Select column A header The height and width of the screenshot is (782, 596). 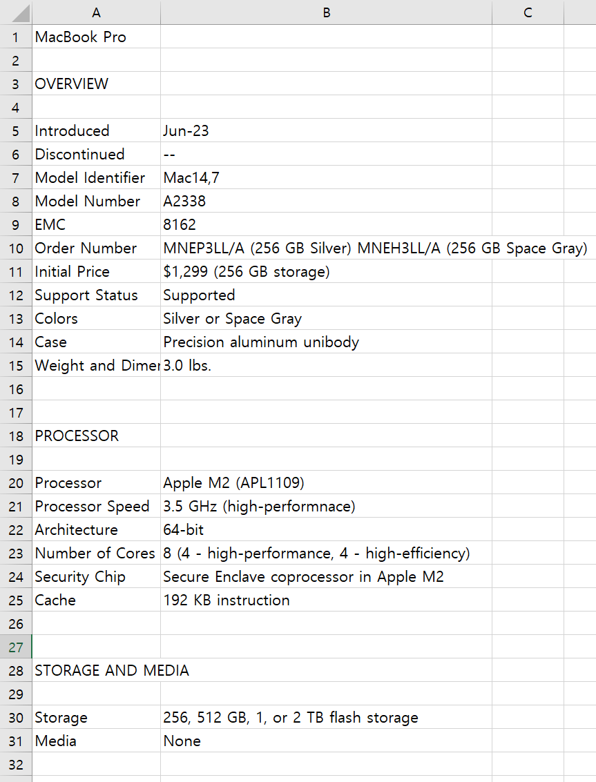click(96, 12)
